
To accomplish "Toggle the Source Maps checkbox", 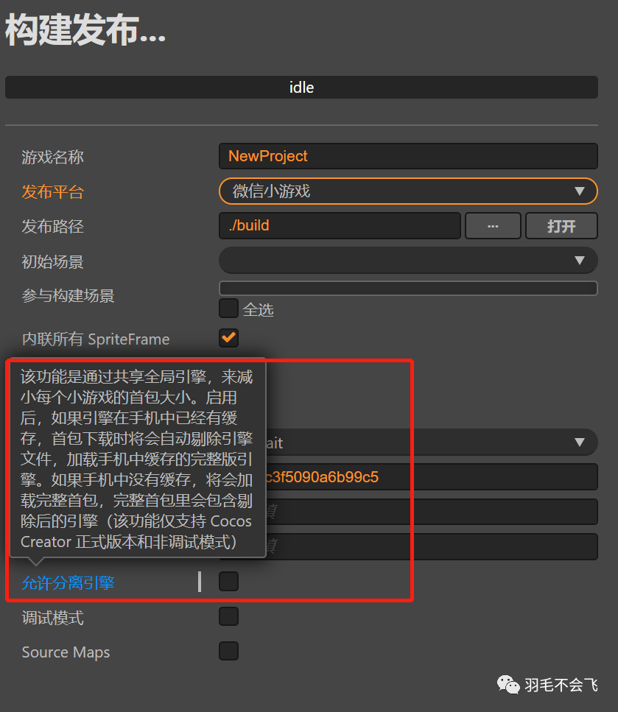I will 228,651.
